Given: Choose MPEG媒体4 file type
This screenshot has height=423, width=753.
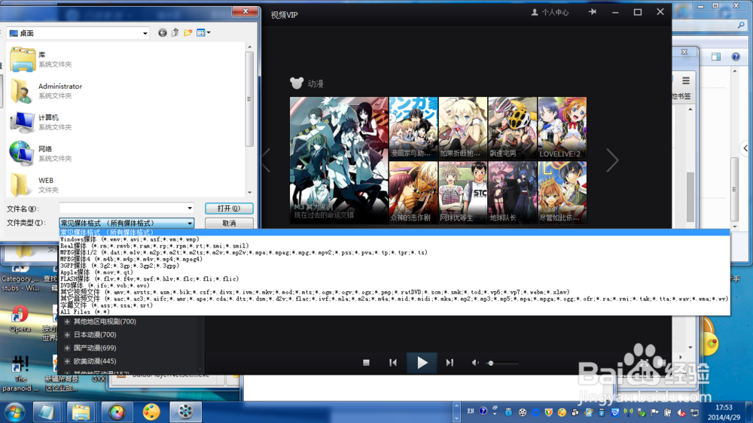Looking at the screenshot, I should [395, 259].
